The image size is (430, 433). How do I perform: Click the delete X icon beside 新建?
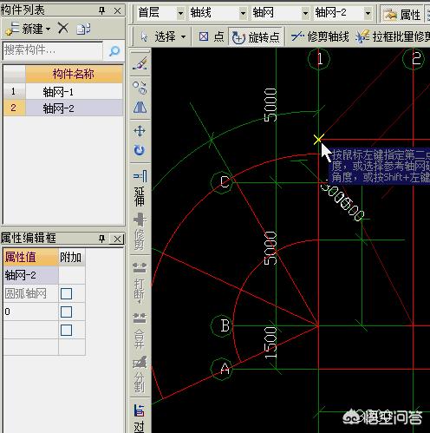tap(63, 29)
